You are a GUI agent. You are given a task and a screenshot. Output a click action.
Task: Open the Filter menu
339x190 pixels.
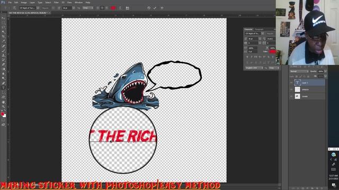point(56,2)
